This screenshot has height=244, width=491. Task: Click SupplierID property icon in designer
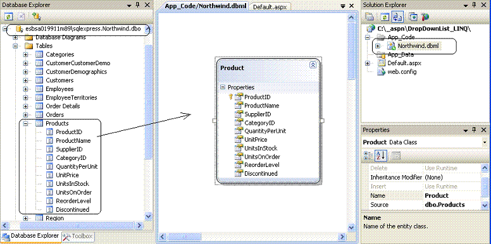click(x=239, y=114)
